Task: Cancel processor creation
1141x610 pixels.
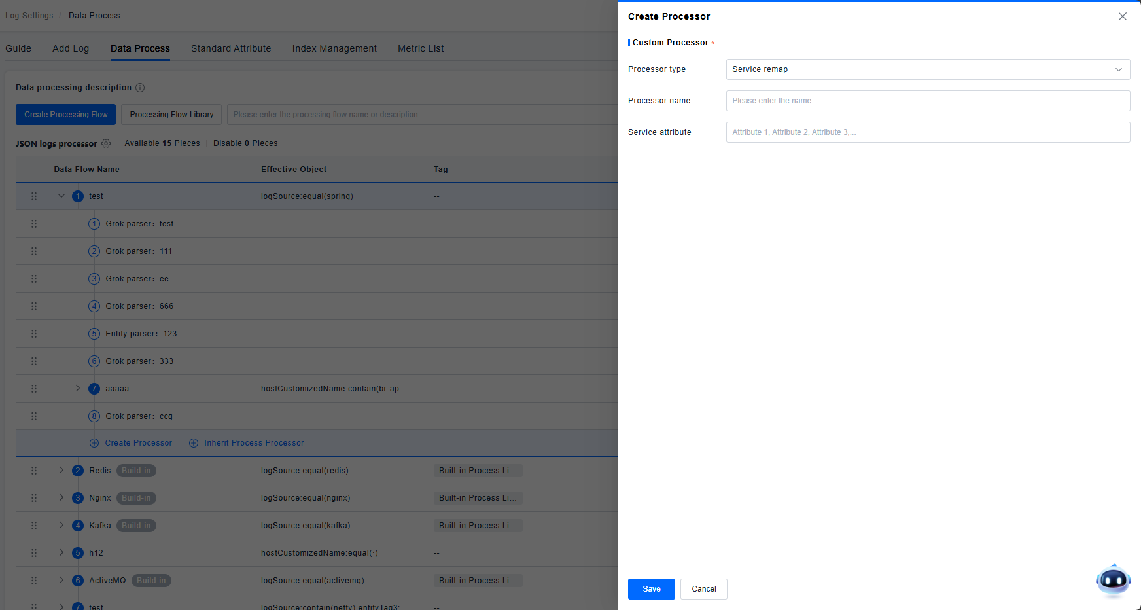Action: pyautogui.click(x=703, y=589)
